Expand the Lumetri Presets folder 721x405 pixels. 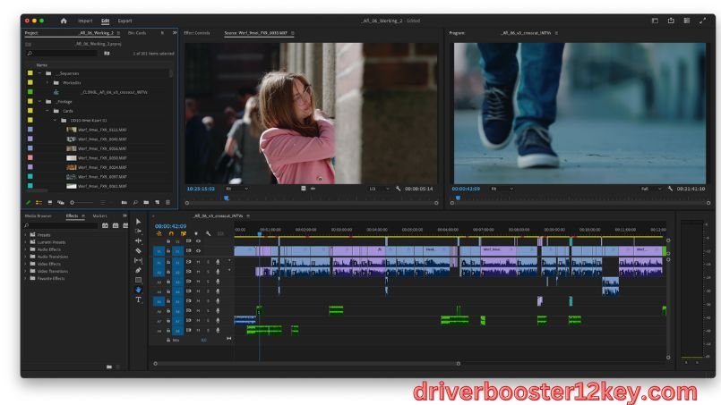pyautogui.click(x=25, y=242)
